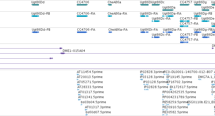Click the CheA86a-PA protein glyph
The width and height of the screenshot is (215, 116).
coord(110,32)
